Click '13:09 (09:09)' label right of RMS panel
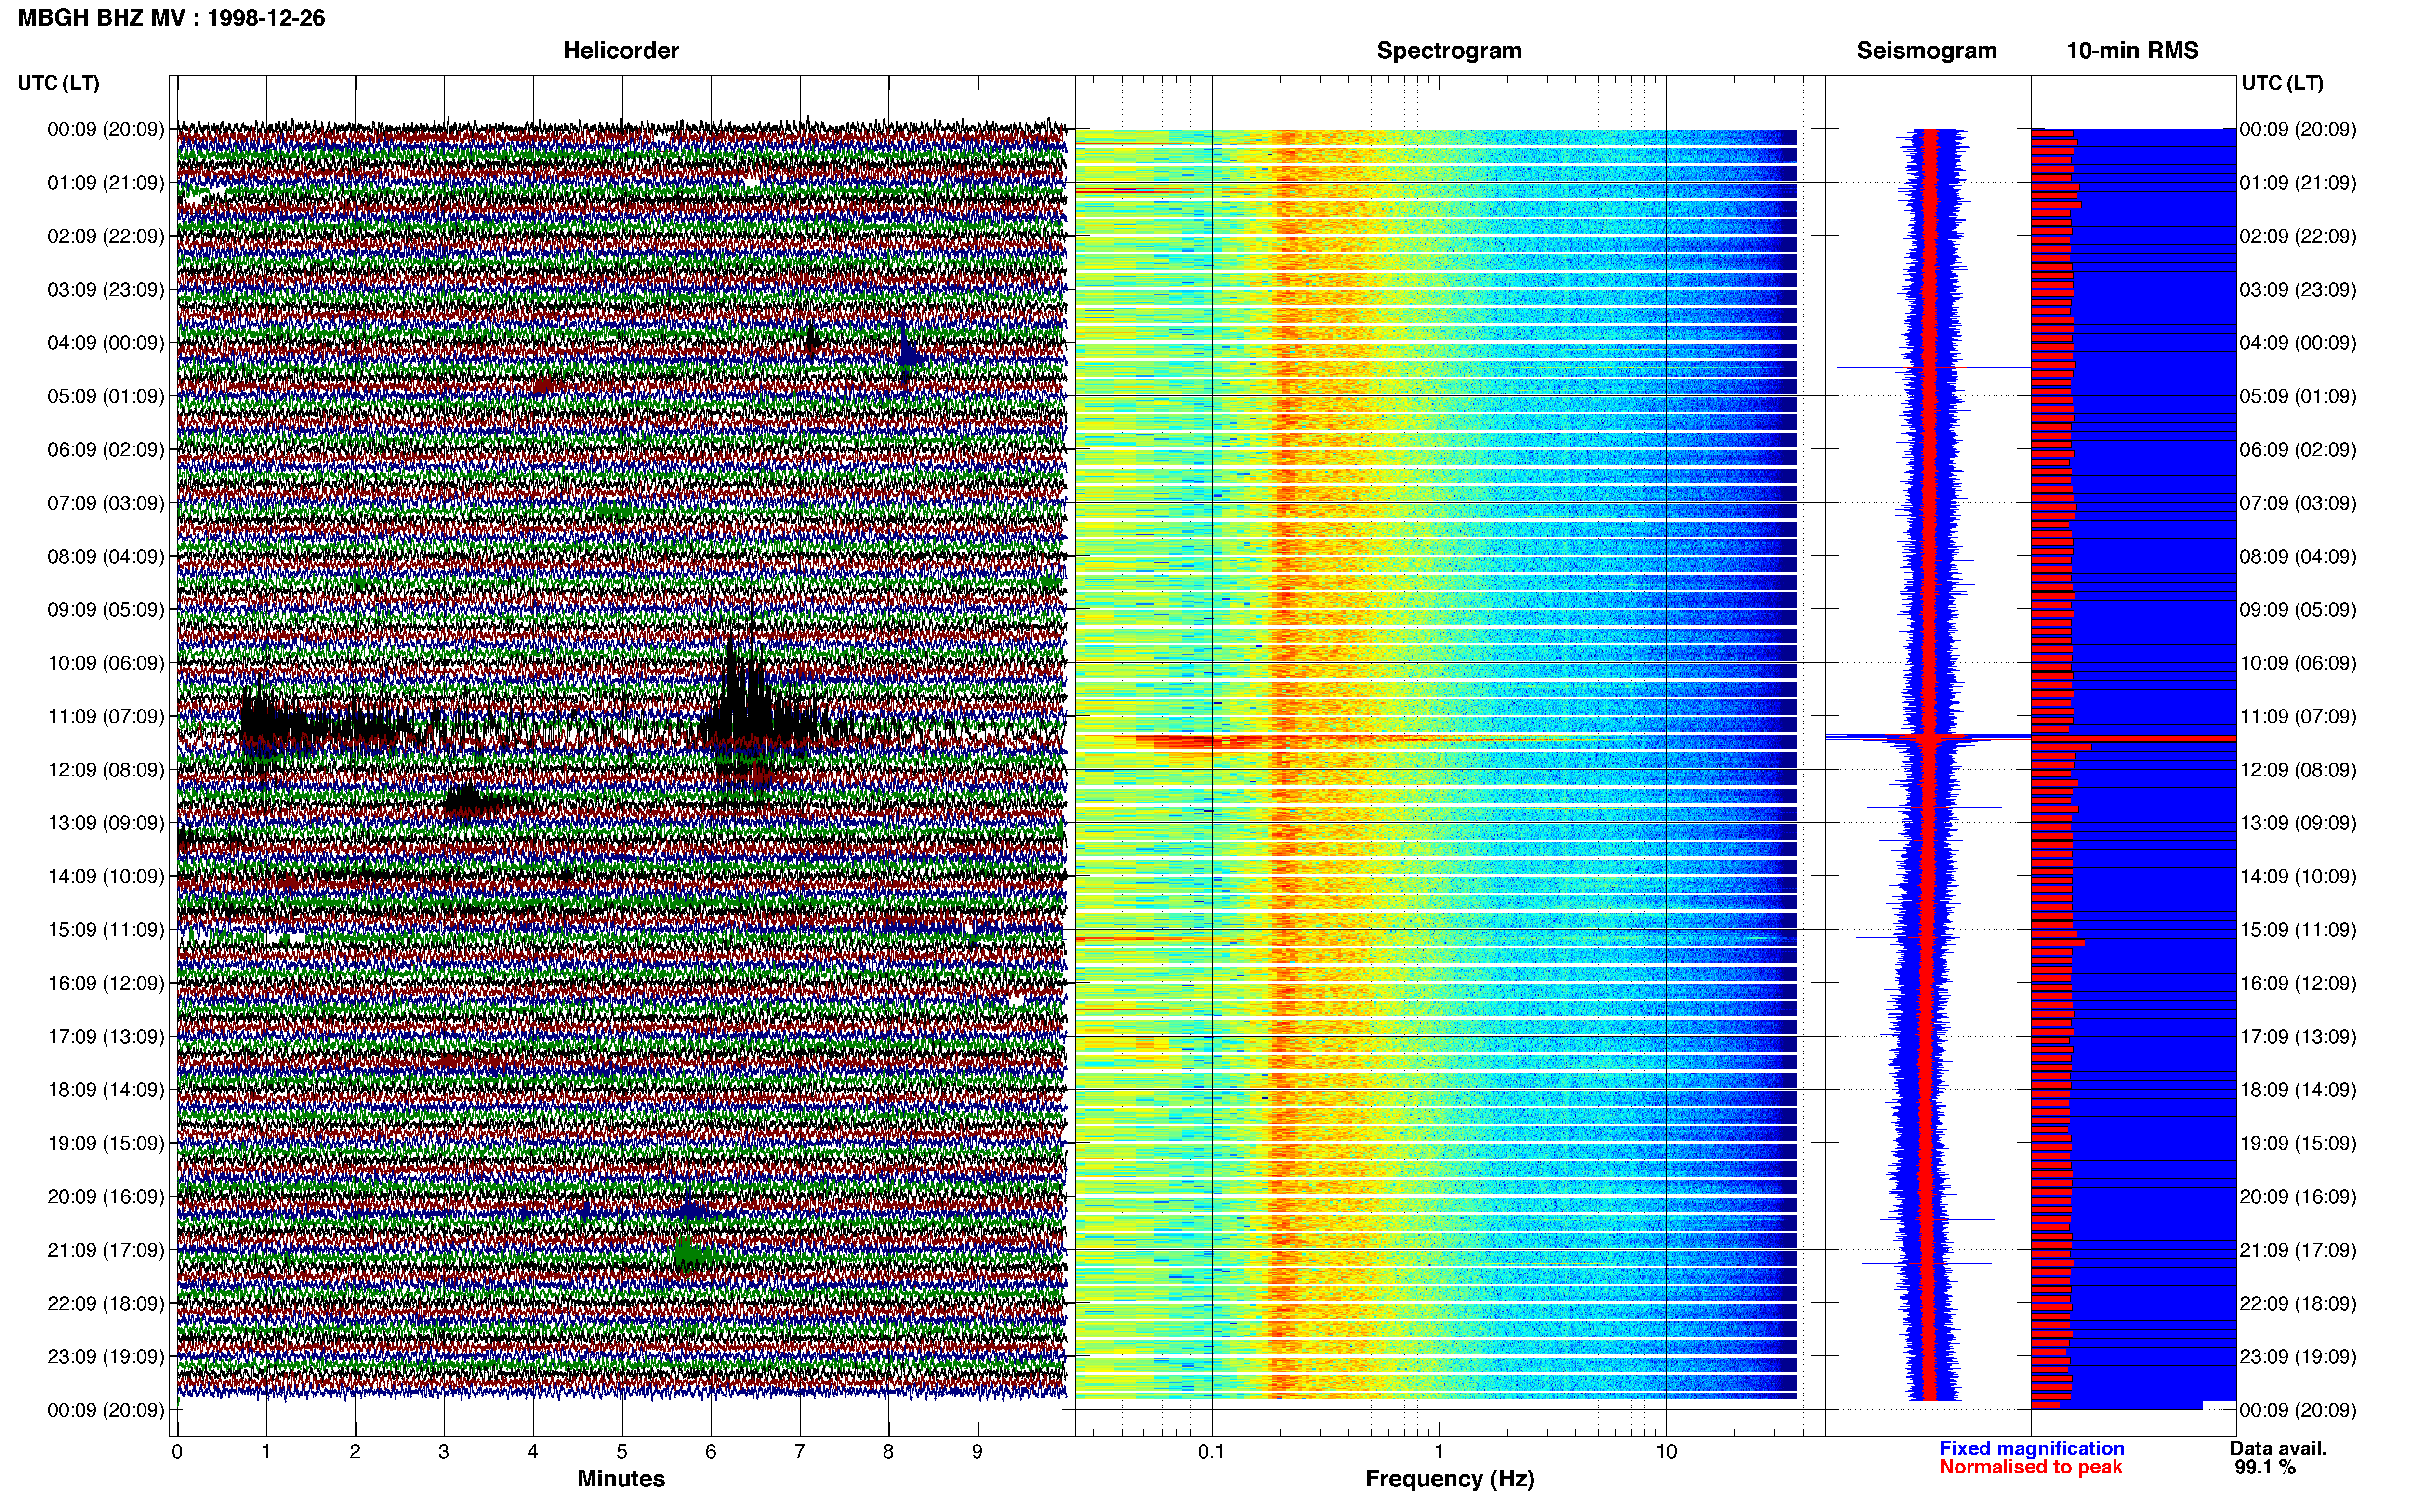 [2298, 823]
